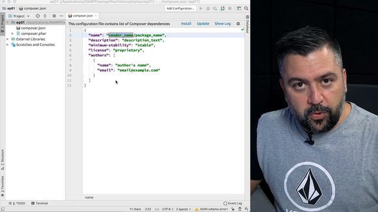Click "description_text" value in editor
378x212 pixels.
(142, 41)
